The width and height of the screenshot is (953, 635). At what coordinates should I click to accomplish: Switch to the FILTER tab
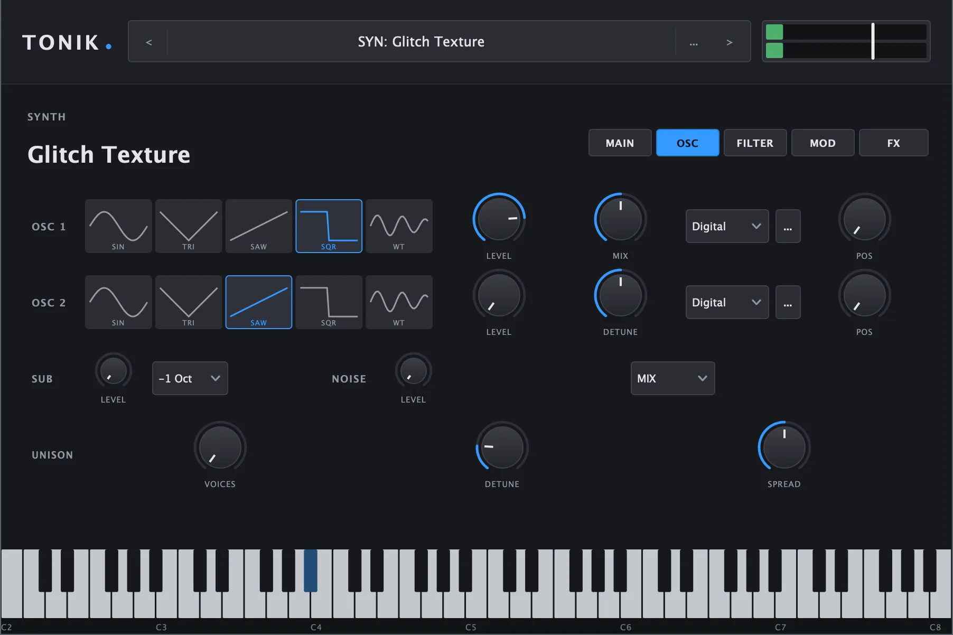tap(755, 143)
